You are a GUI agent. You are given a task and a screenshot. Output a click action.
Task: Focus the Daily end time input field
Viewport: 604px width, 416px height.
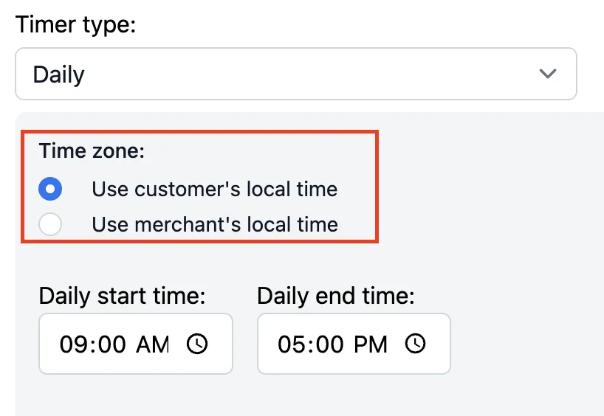[x=354, y=344]
